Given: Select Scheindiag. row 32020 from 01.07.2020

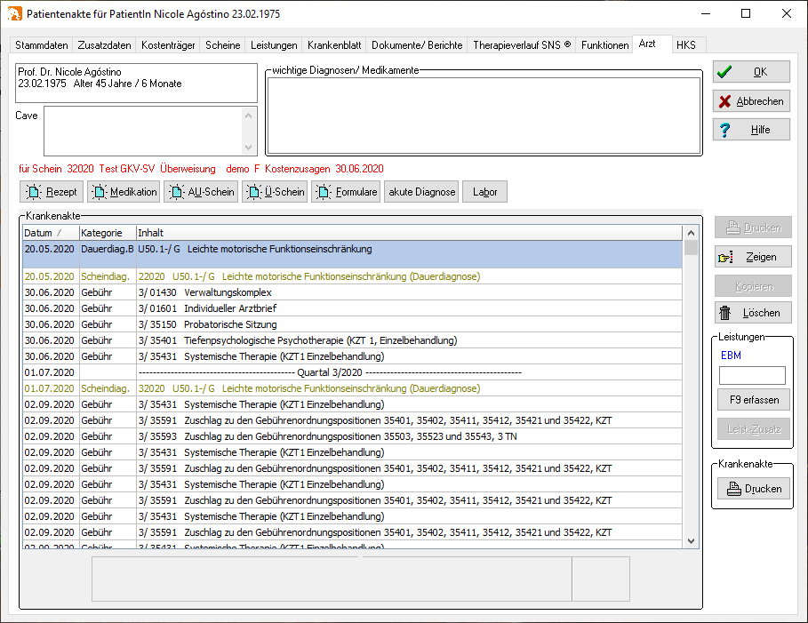Looking at the screenshot, I should [x=353, y=388].
